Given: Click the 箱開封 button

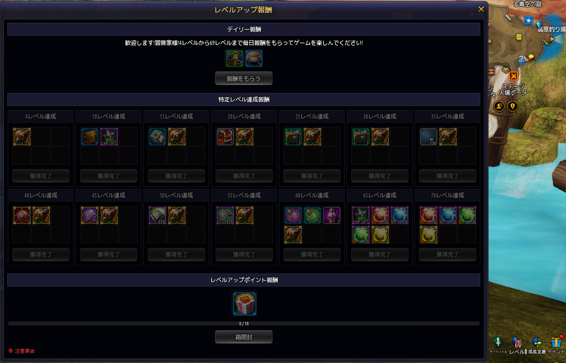Looking at the screenshot, I should tap(244, 337).
